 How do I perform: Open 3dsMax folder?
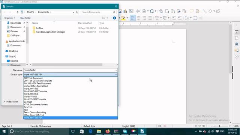[x=40, y=28]
